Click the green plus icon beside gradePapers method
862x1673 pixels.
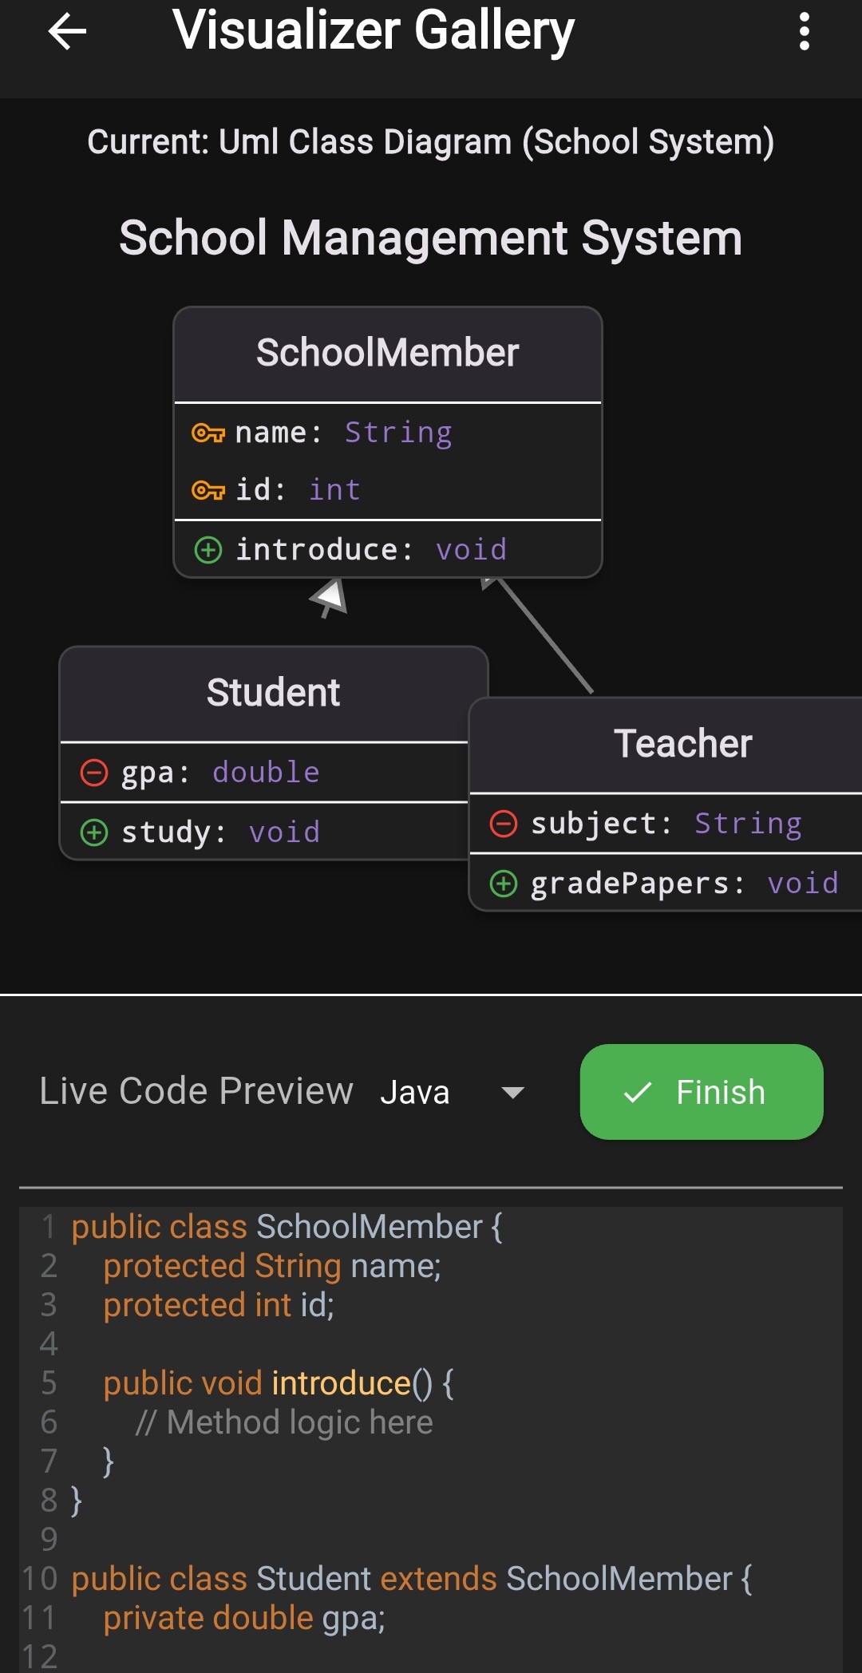pos(504,883)
